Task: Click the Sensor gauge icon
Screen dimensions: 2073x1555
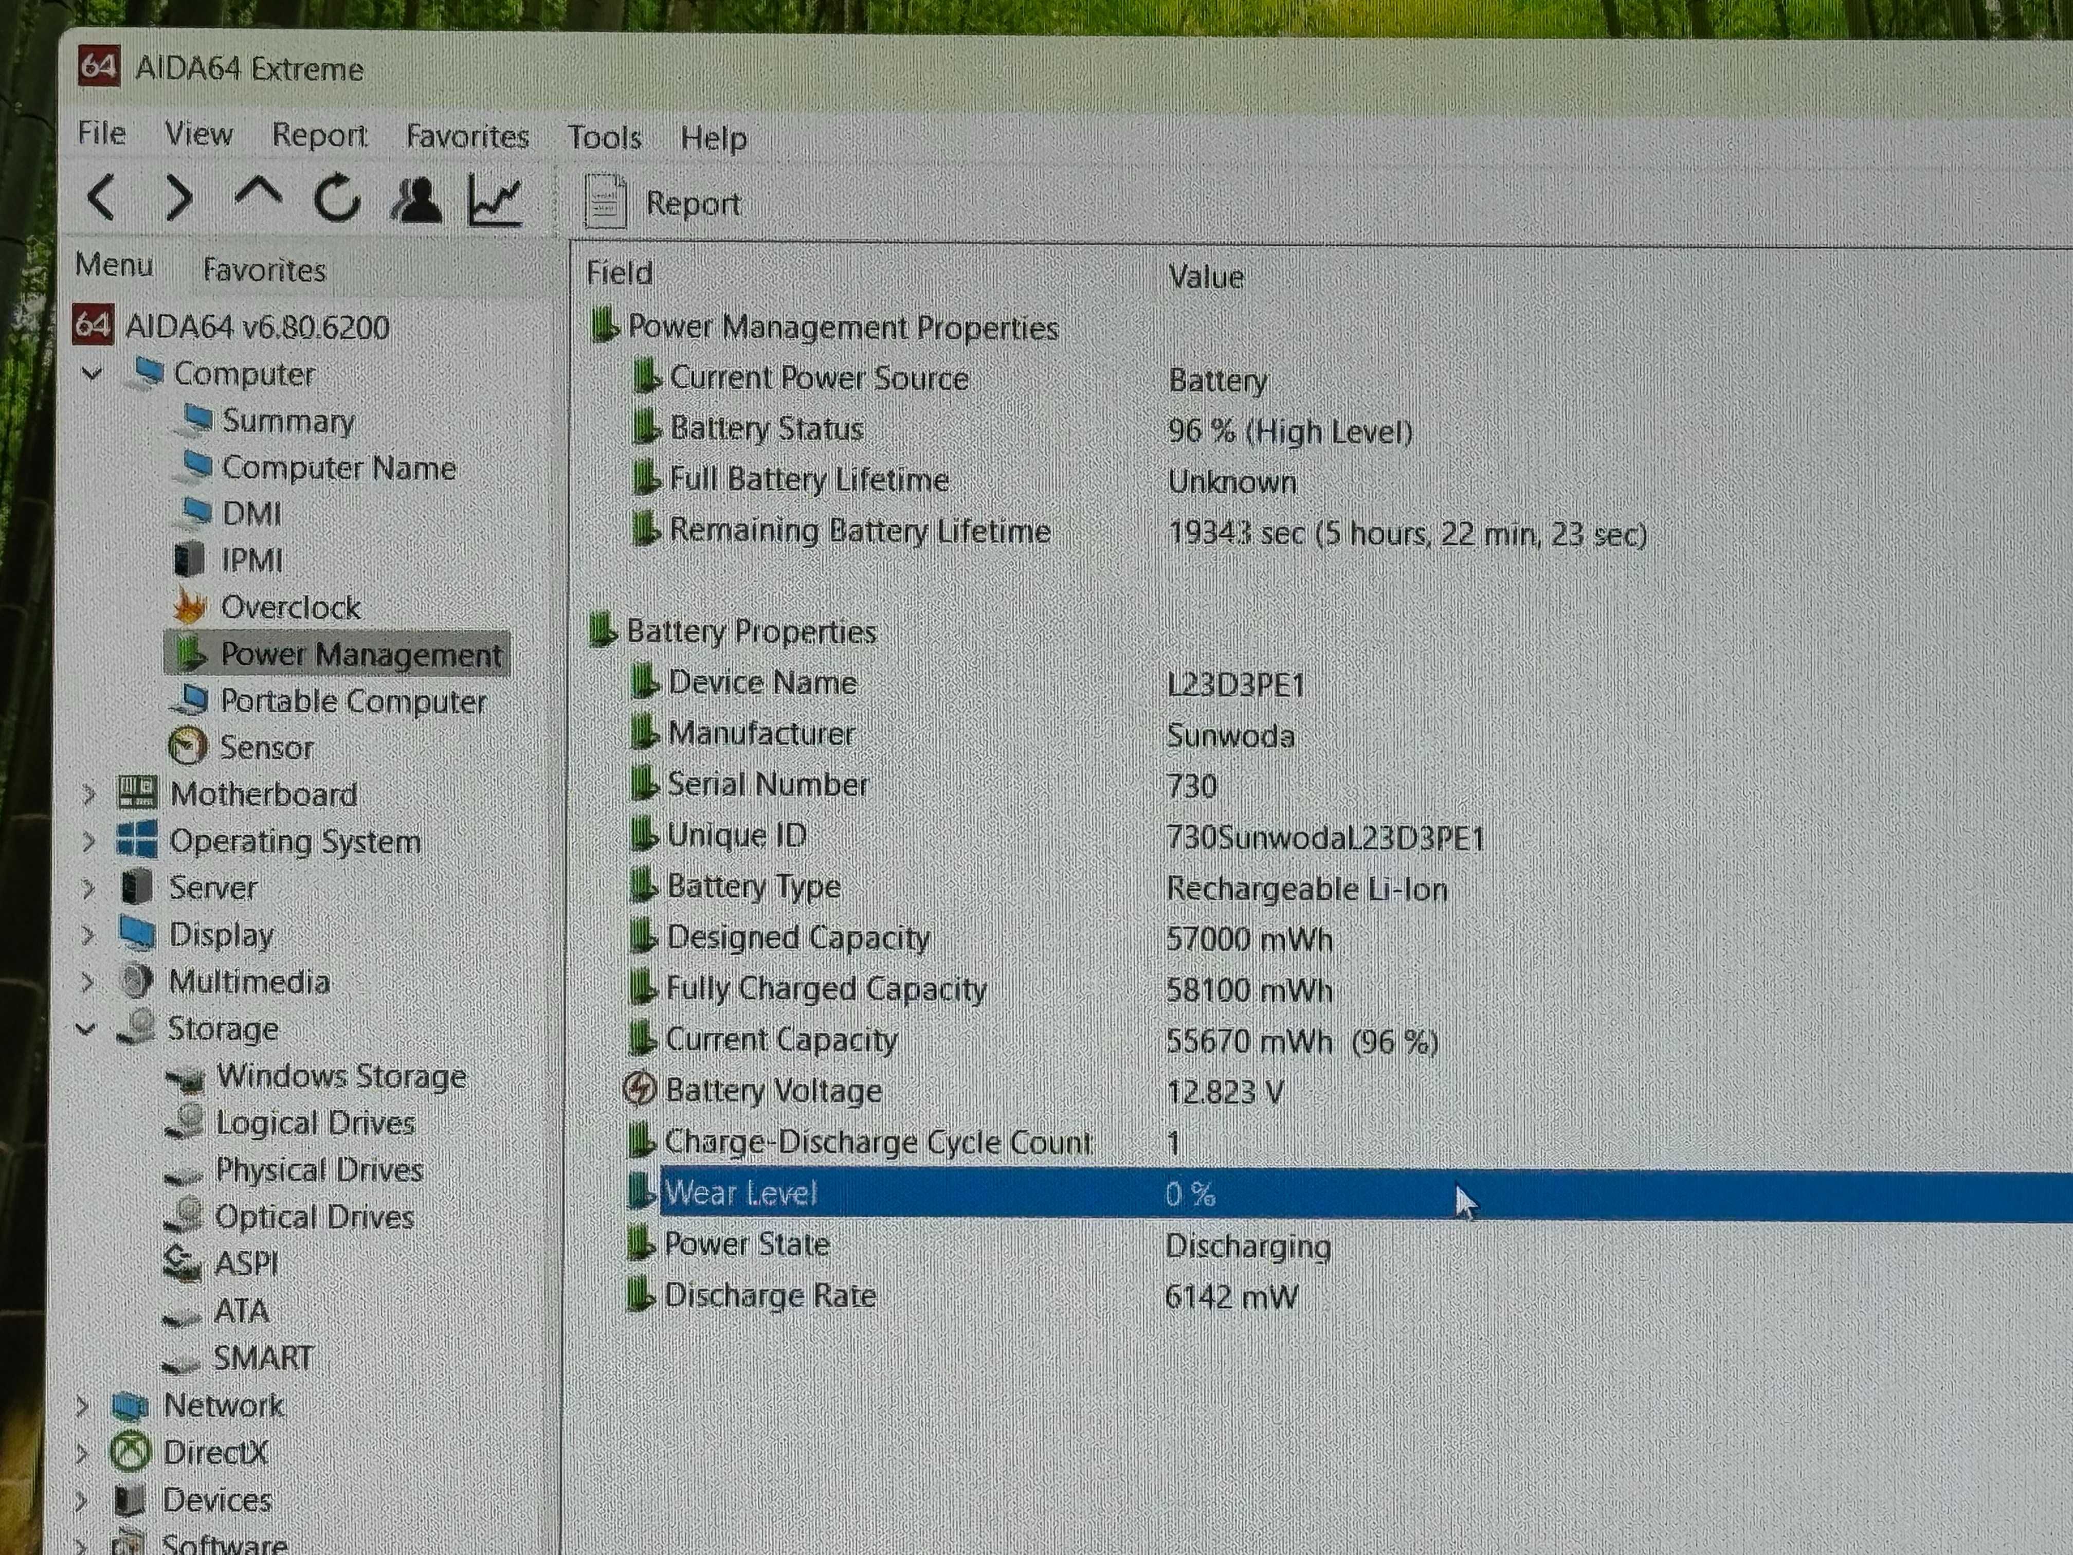Action: (188, 746)
